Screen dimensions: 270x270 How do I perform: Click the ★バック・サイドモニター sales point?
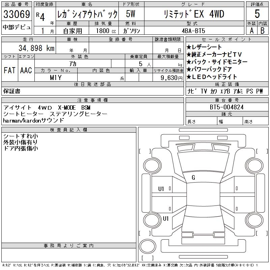coord(217,62)
